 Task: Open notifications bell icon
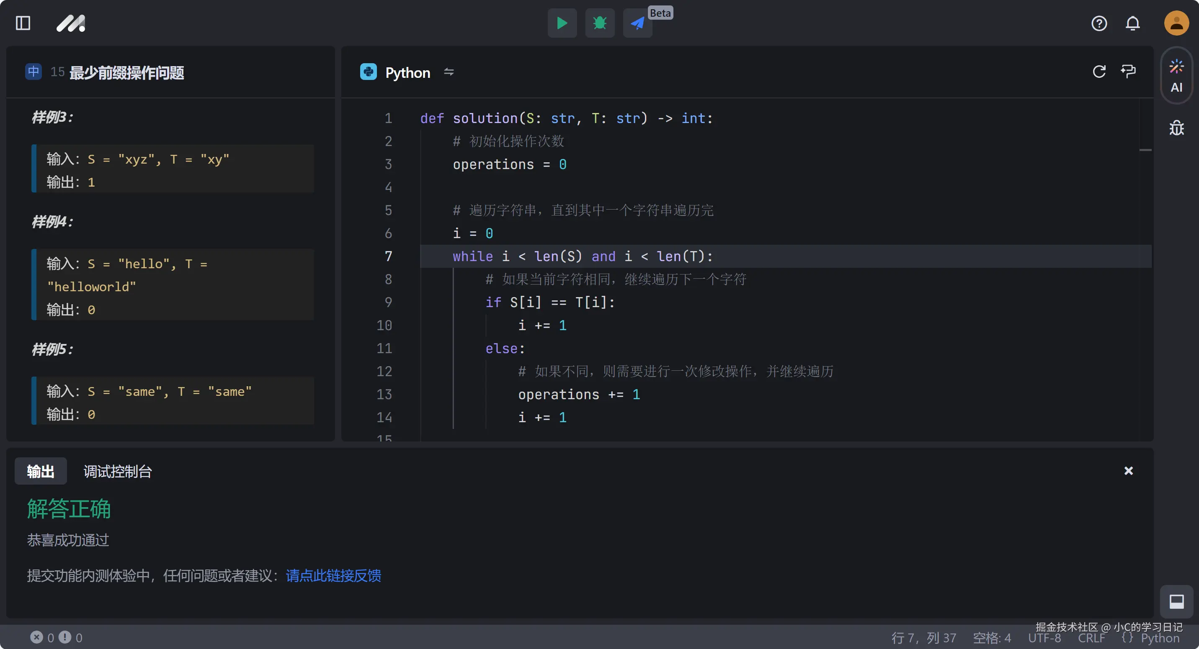[1132, 23]
